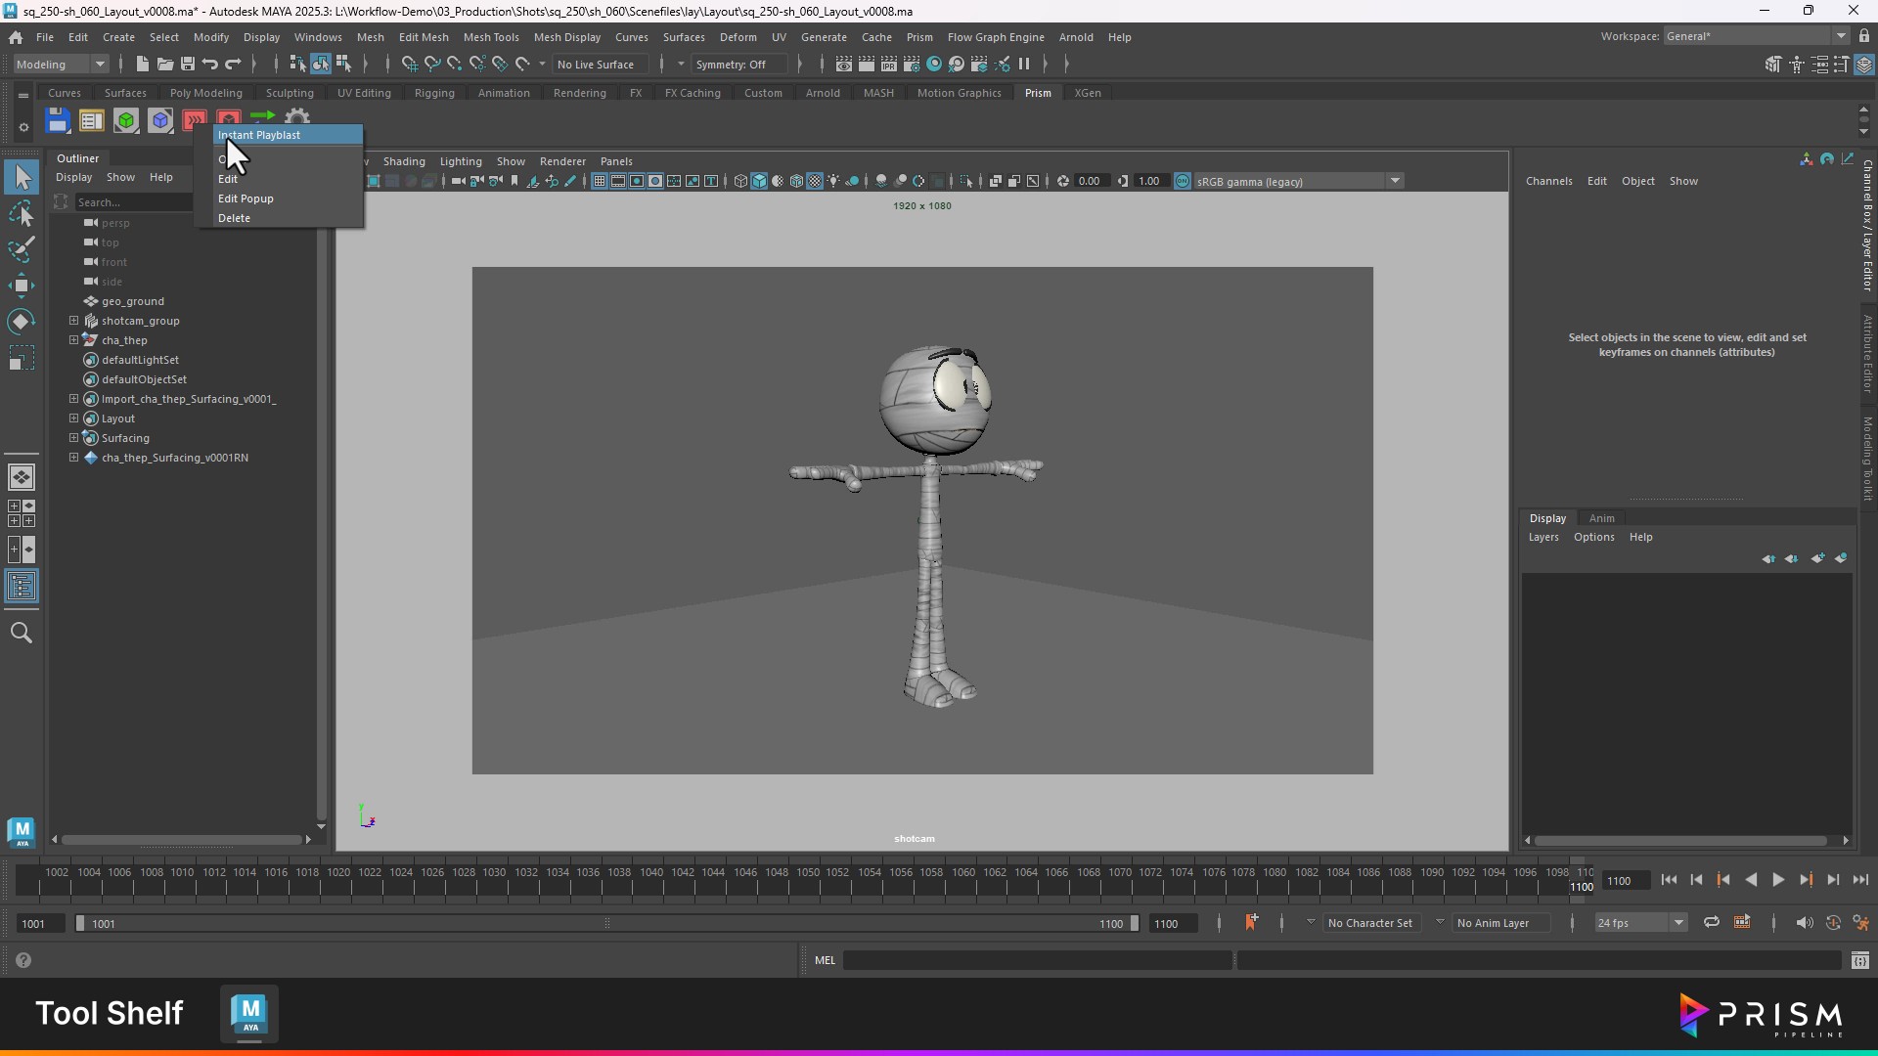Select the Lasso tool in the toolbox
1878x1056 pixels.
[x=21, y=214]
